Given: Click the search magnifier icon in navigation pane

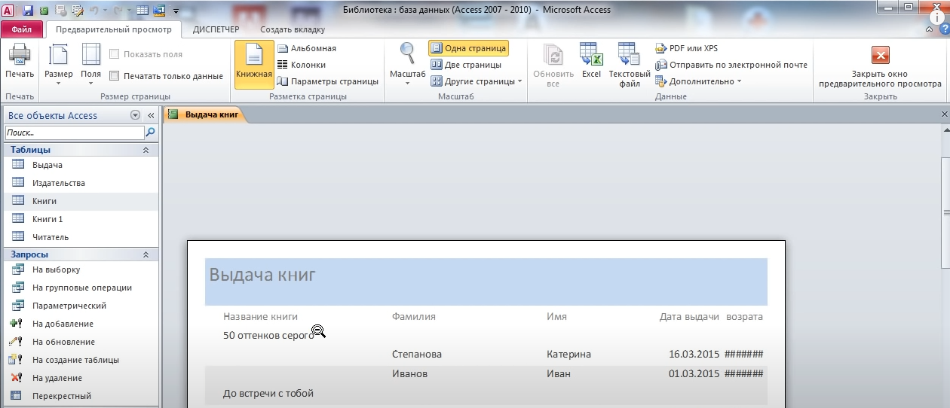Looking at the screenshot, I should 151,132.
